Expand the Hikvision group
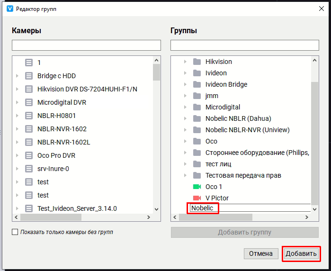 point(185,62)
